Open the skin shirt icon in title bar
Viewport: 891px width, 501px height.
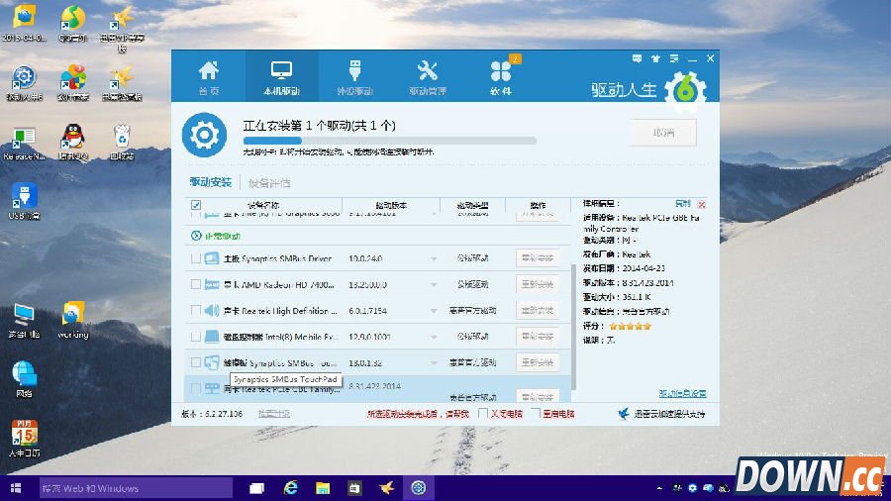click(x=655, y=58)
